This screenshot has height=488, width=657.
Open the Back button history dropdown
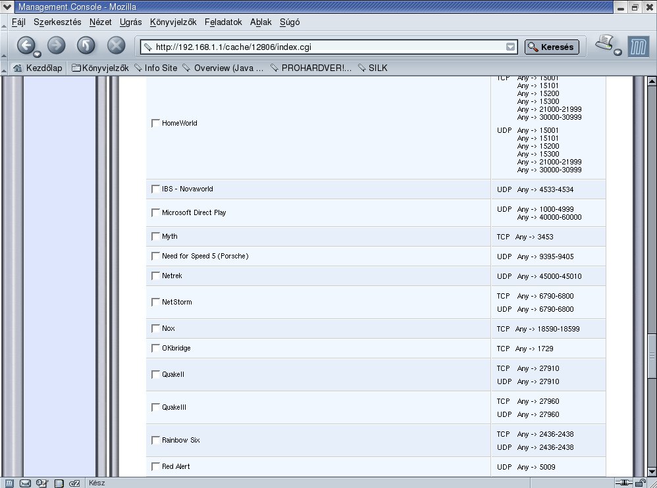(x=38, y=54)
